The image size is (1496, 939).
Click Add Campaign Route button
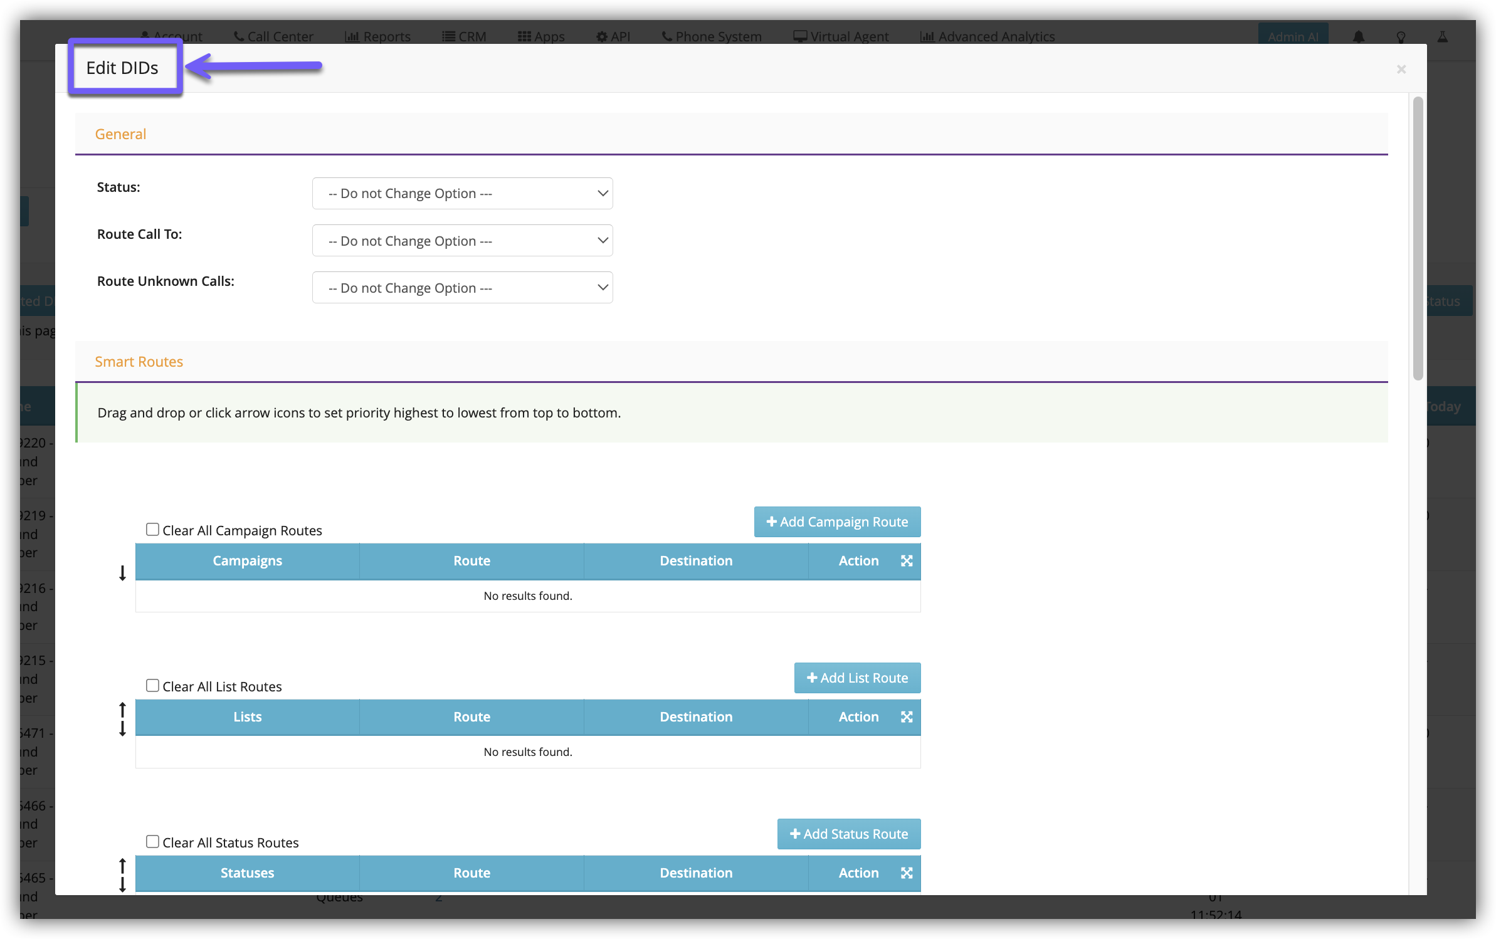coord(837,522)
